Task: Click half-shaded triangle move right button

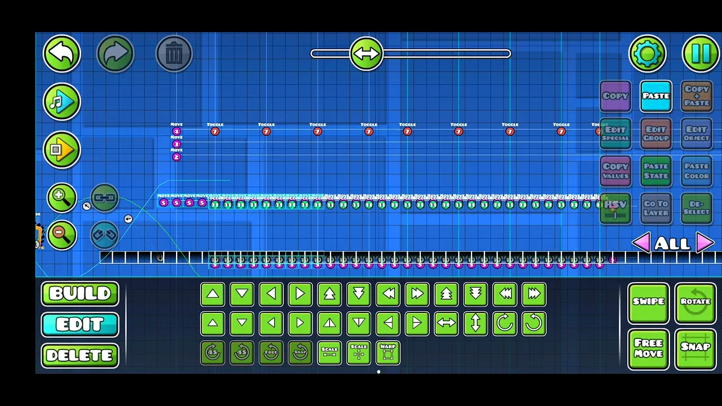Action: point(417,323)
